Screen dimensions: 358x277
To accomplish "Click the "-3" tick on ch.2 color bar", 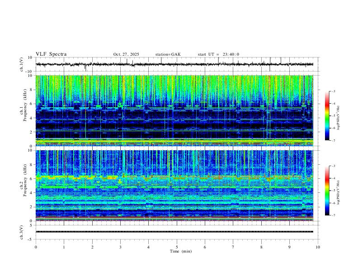I will click(x=334, y=166).
